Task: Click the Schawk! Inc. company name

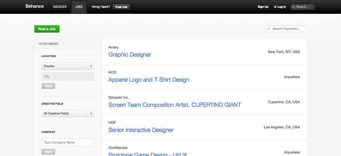Action: pyautogui.click(x=119, y=97)
